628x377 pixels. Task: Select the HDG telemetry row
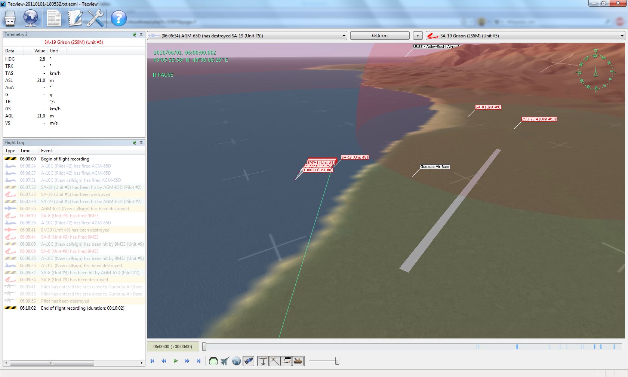point(74,59)
